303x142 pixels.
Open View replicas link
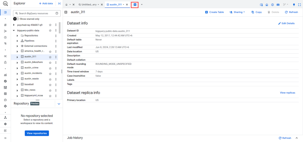[288, 93]
